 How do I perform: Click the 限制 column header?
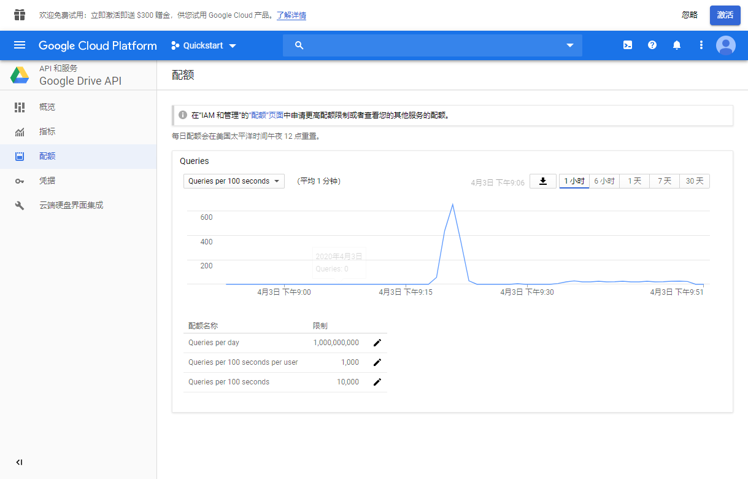pyautogui.click(x=320, y=326)
